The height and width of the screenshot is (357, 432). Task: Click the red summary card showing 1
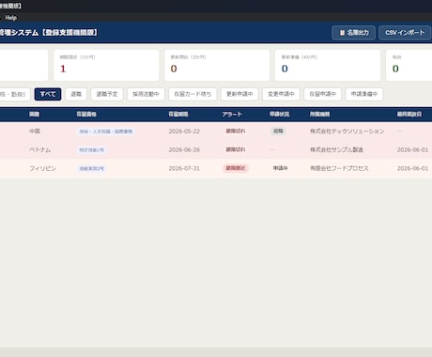pyautogui.click(x=106, y=65)
